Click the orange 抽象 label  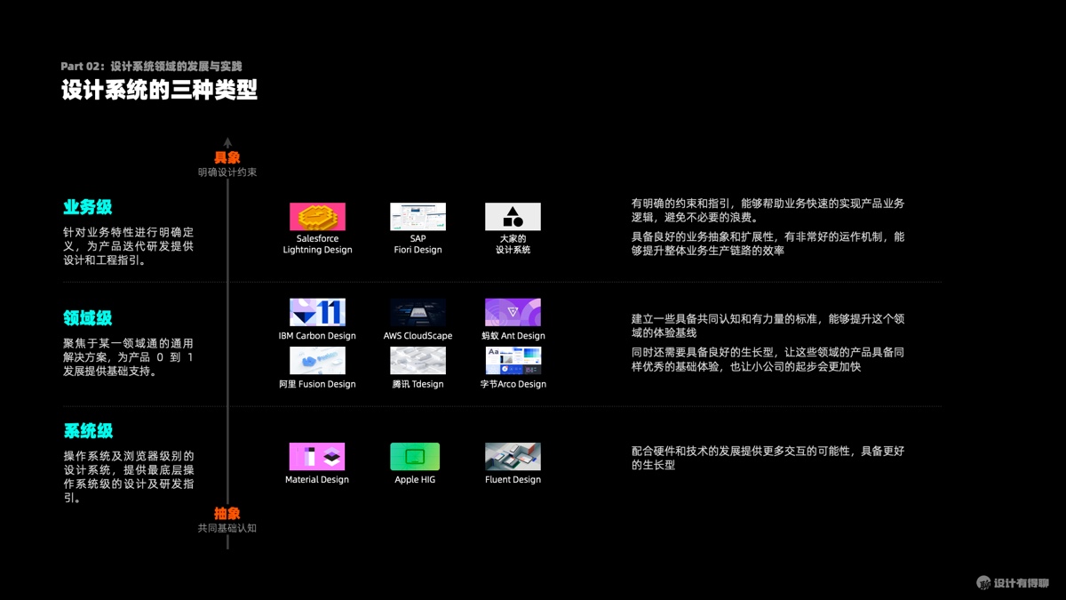[x=227, y=514]
